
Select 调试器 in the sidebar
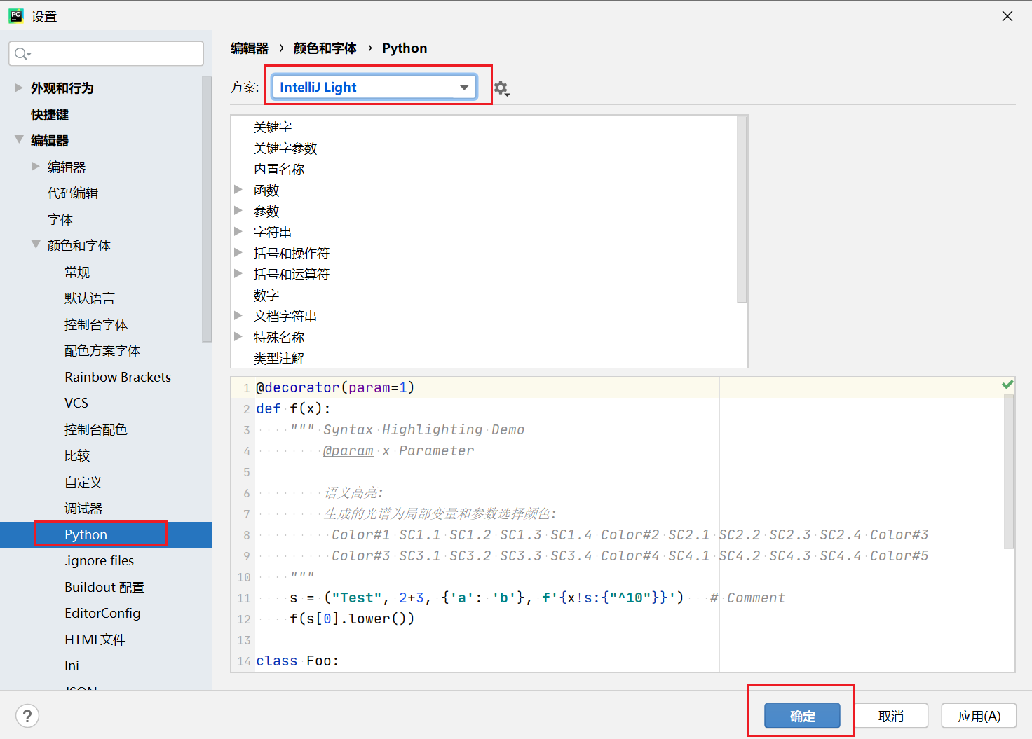point(83,508)
